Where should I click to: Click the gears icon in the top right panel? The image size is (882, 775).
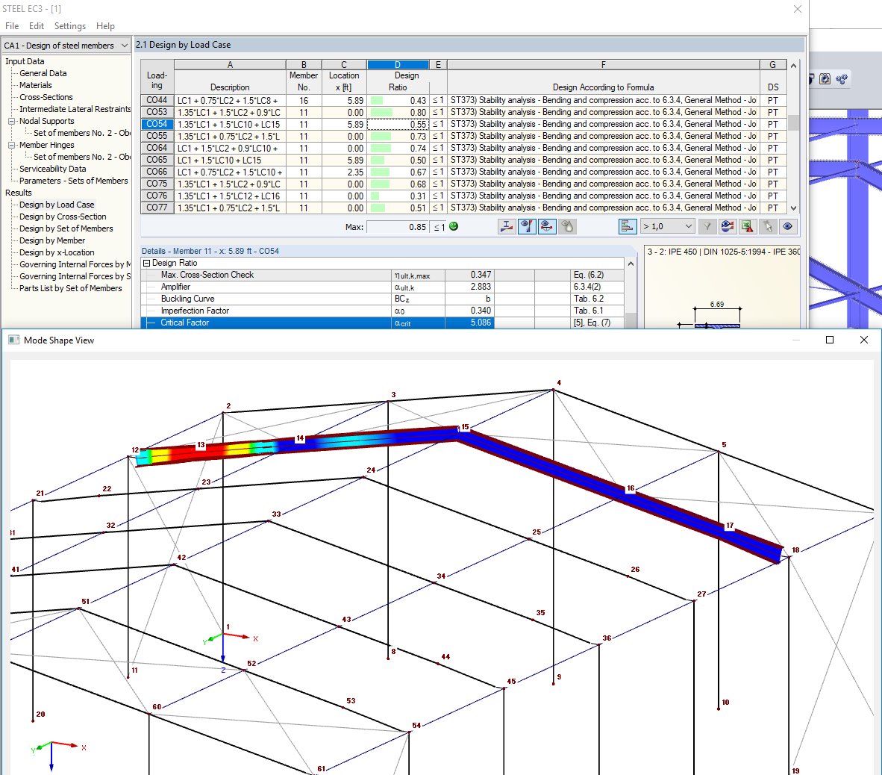842,78
